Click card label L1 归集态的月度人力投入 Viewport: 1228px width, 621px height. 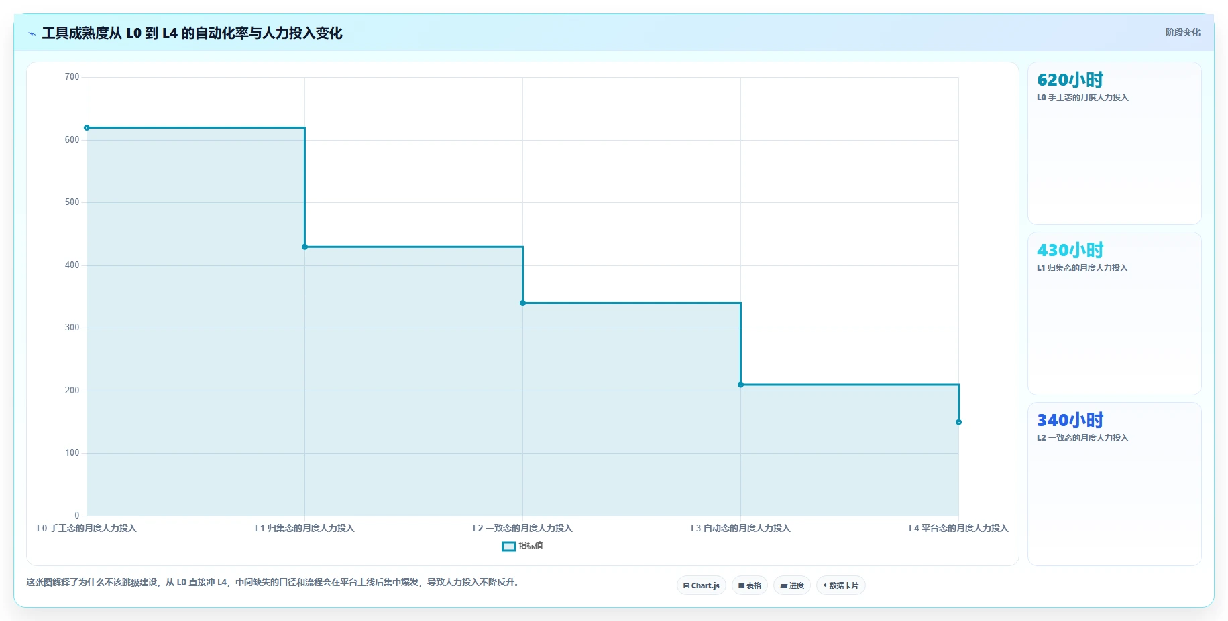tap(1082, 268)
